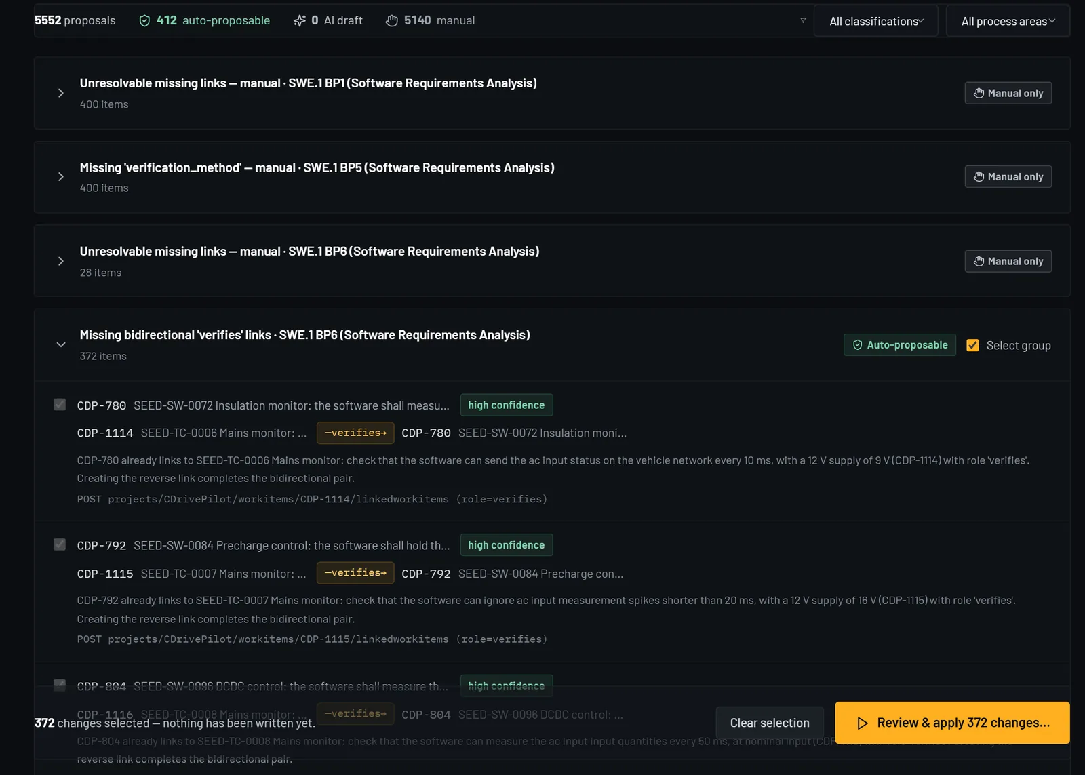Filter by 412 auto-proposable count

[204, 21]
